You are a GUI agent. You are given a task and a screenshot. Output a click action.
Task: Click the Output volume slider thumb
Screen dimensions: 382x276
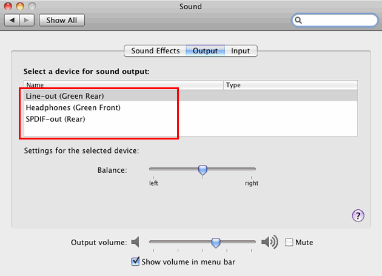pyautogui.click(x=216, y=243)
